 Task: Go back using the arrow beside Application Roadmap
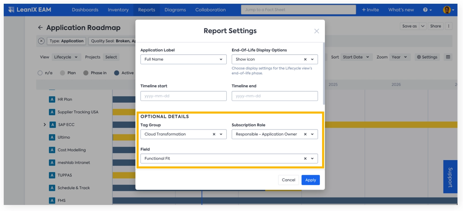click(40, 28)
